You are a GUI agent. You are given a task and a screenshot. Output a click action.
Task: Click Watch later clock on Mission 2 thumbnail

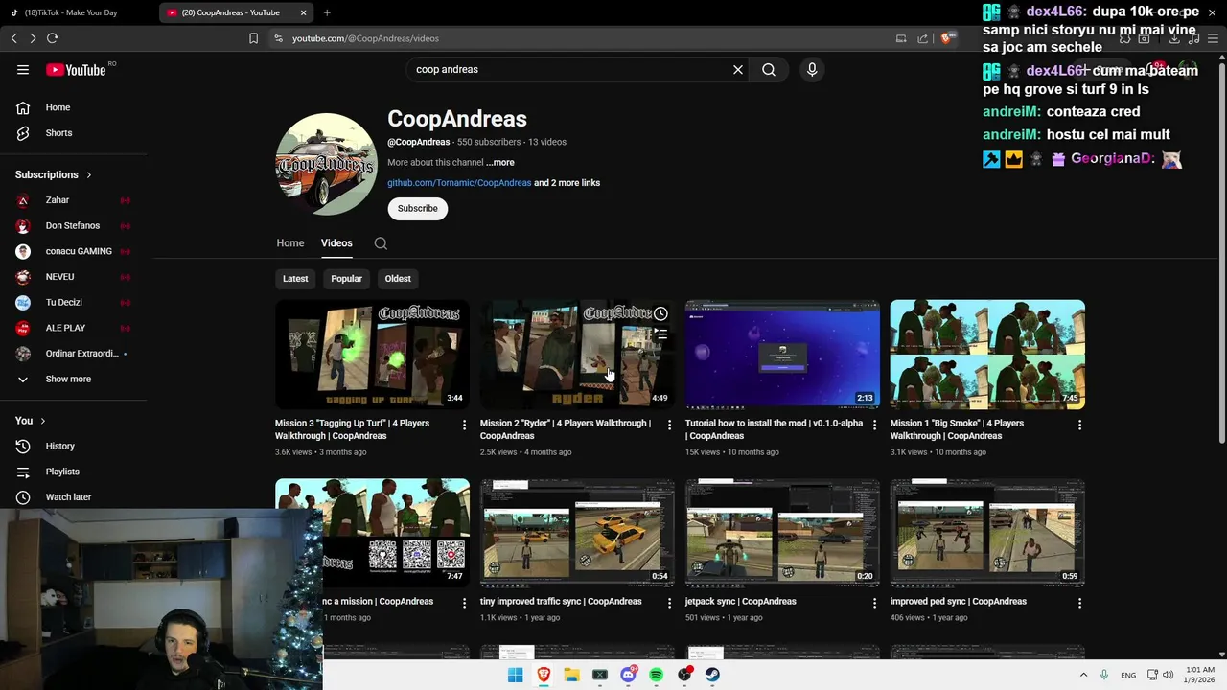[660, 313]
